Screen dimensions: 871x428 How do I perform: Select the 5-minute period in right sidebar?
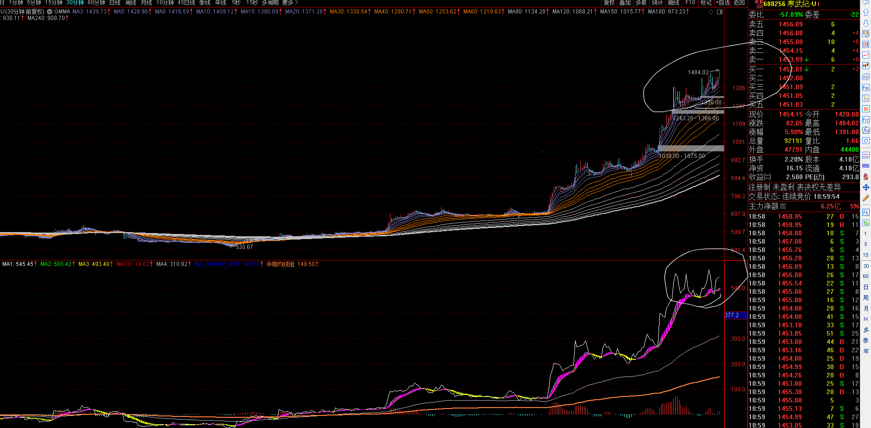point(865,244)
